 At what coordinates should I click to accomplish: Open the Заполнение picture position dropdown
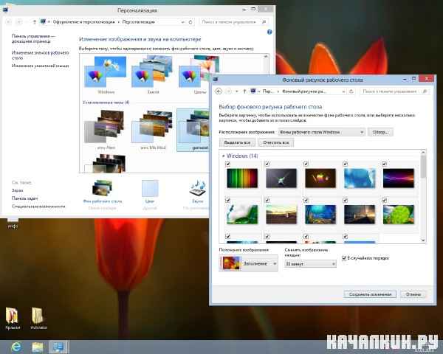pos(248,263)
